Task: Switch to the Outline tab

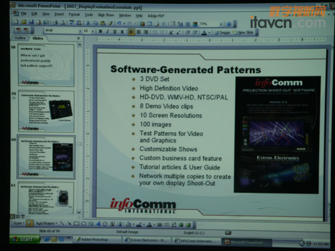Action: [x=20, y=38]
